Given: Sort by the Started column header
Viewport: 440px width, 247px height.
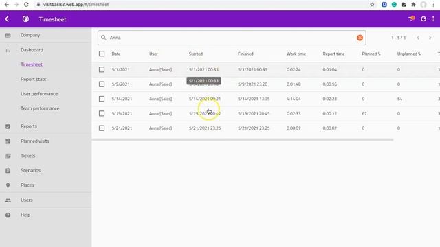Looking at the screenshot, I should point(195,54).
